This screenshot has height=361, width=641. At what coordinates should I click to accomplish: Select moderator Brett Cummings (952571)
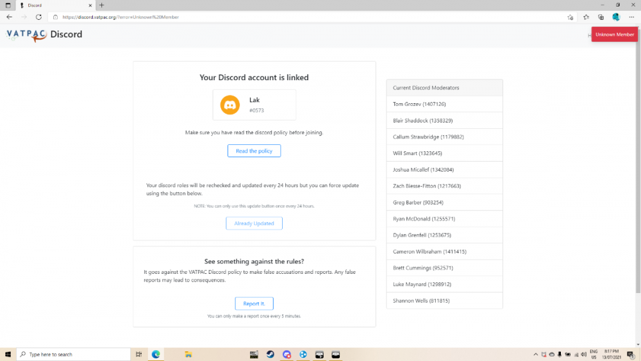click(444, 268)
